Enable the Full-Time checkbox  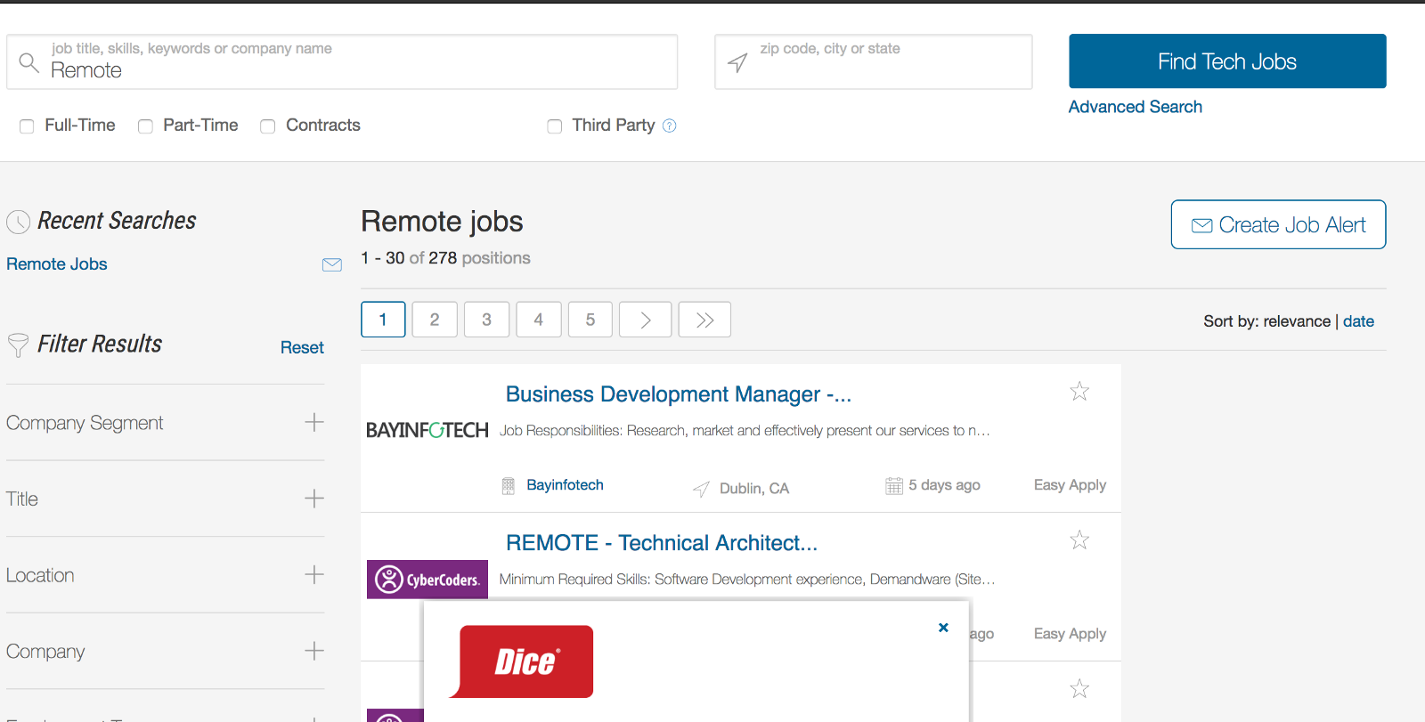(27, 126)
